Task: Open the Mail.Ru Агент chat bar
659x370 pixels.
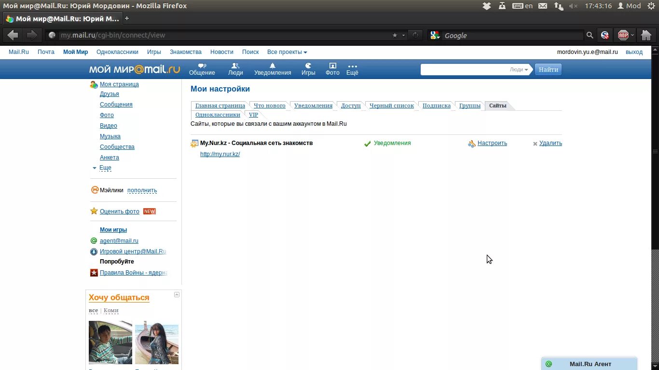Action: (589, 364)
